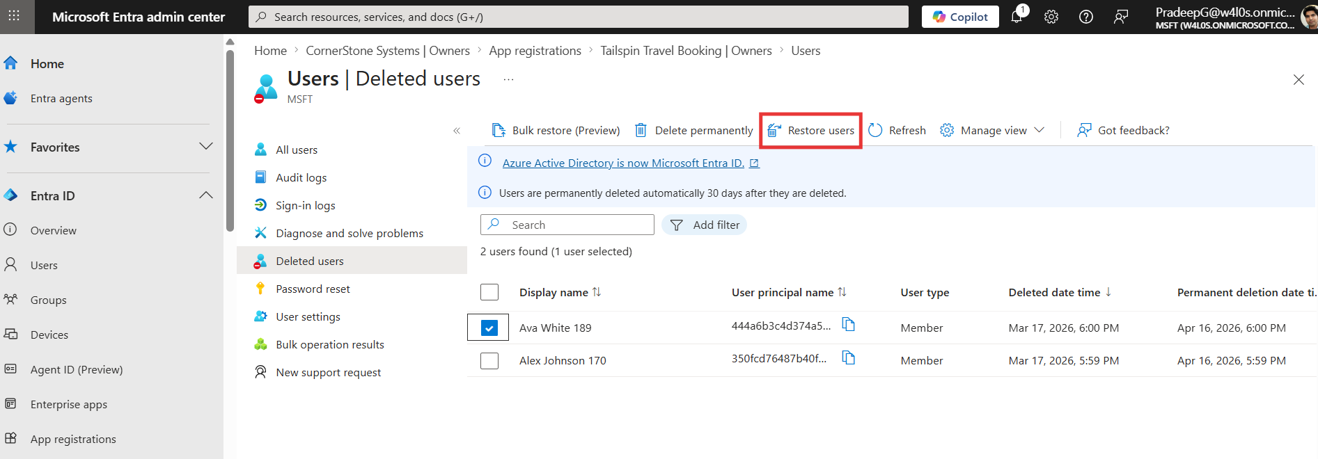
Task: Click the Restore users button
Action: click(x=811, y=131)
